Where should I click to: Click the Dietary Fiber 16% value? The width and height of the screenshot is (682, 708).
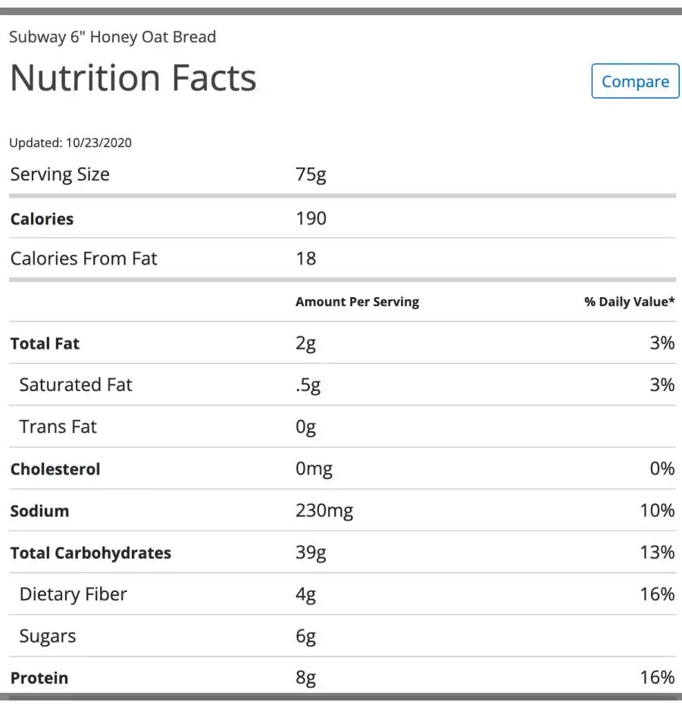coord(657,594)
